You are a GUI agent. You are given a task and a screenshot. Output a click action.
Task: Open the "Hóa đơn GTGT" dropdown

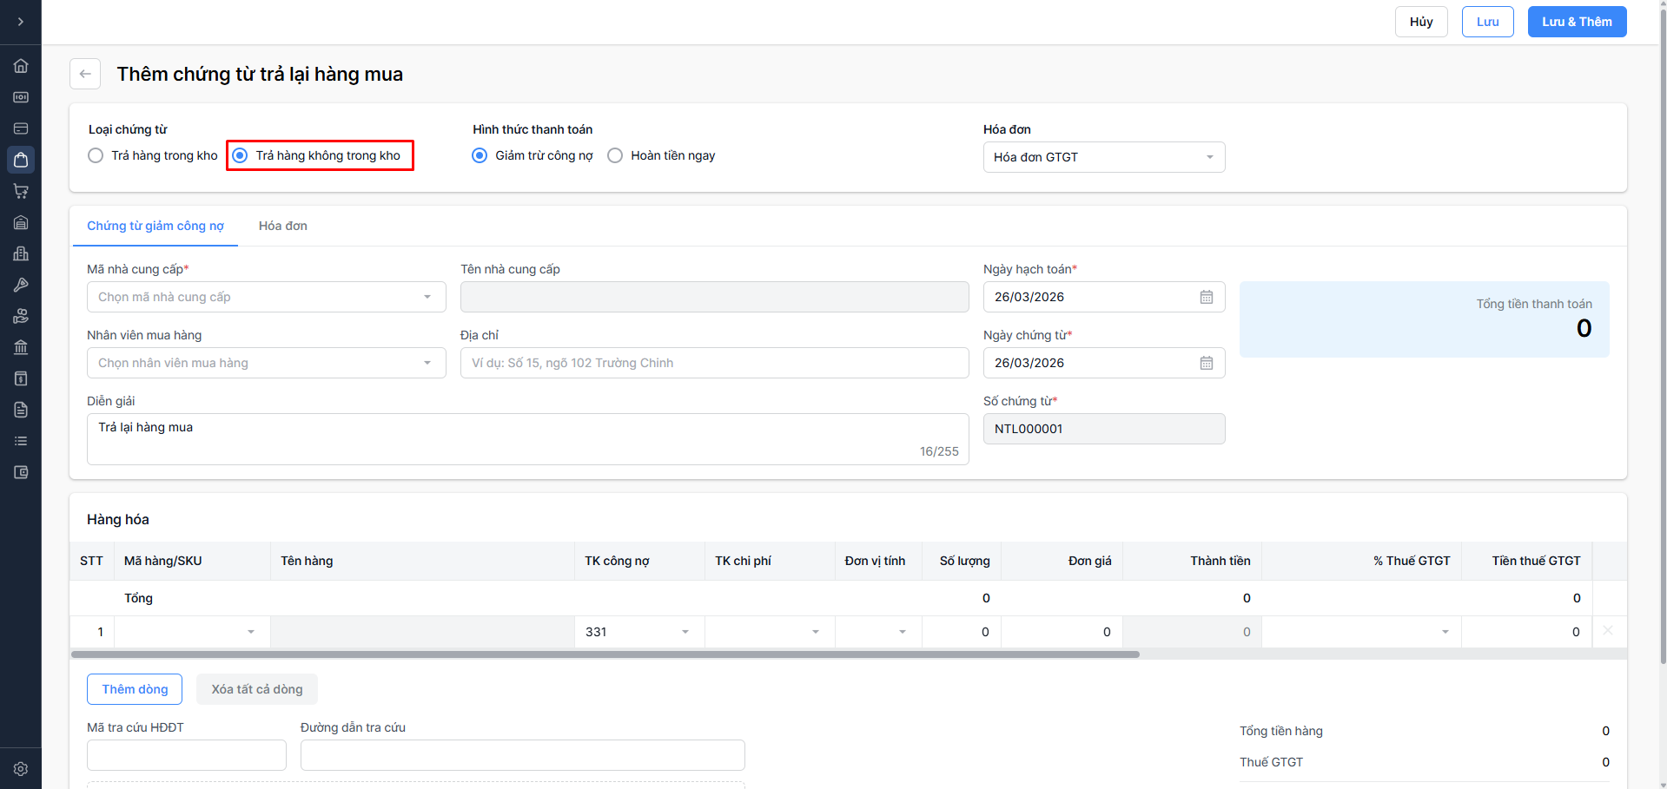click(x=1103, y=157)
